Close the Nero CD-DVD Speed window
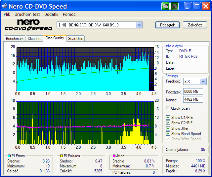 206,6
